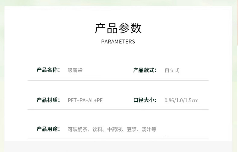Click the 自立式 style value
This screenshot has width=238, height=152.
[172, 70]
